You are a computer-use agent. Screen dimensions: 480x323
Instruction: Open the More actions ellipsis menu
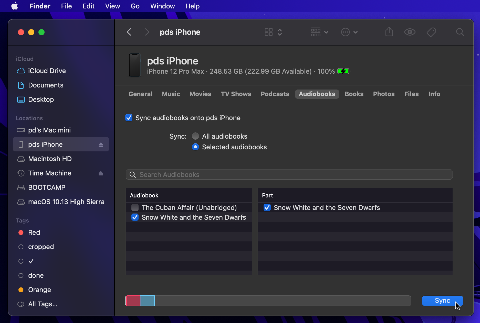(345, 32)
